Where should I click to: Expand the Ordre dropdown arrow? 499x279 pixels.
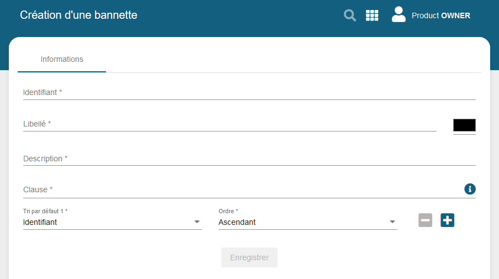[x=392, y=222]
